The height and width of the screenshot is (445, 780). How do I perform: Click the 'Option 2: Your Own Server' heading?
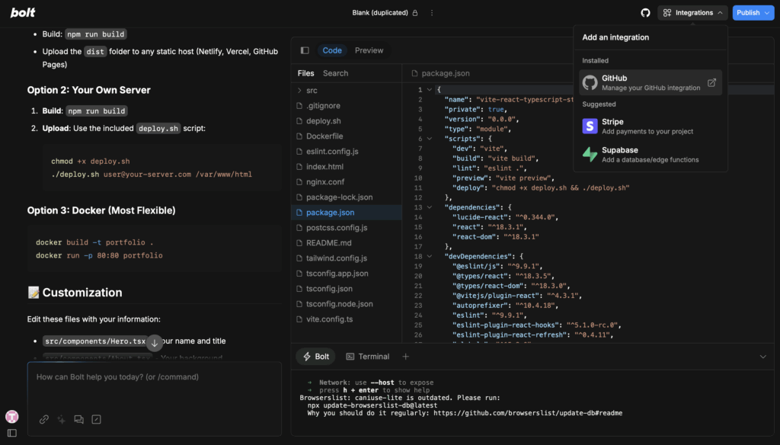click(x=88, y=90)
